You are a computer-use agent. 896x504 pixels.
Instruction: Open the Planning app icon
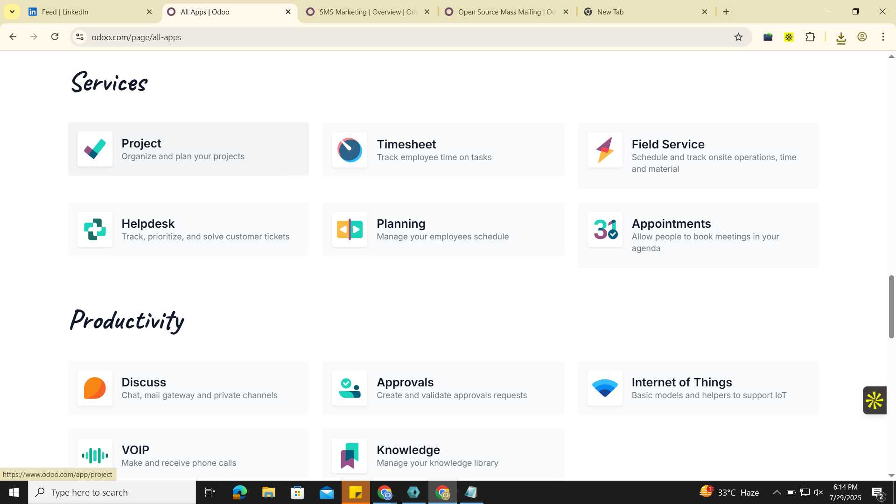pyautogui.click(x=350, y=230)
